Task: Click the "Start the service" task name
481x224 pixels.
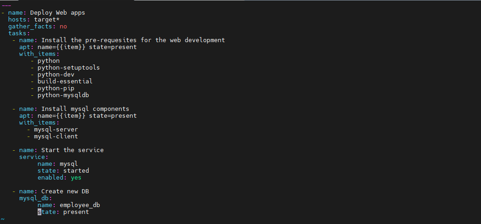Action: pos(72,150)
